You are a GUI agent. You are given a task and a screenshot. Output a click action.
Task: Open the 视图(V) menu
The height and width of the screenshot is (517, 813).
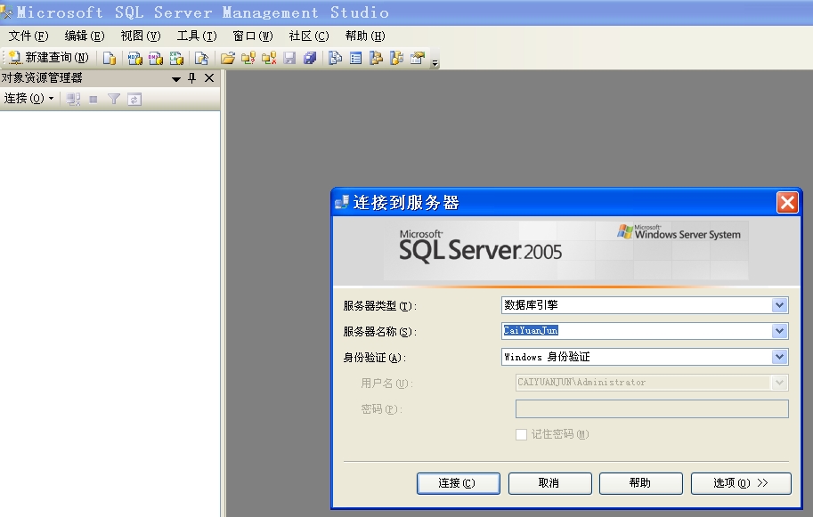pyautogui.click(x=141, y=36)
